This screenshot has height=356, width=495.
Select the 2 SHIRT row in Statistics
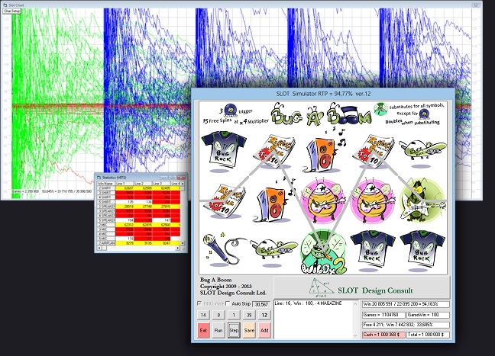139,188
